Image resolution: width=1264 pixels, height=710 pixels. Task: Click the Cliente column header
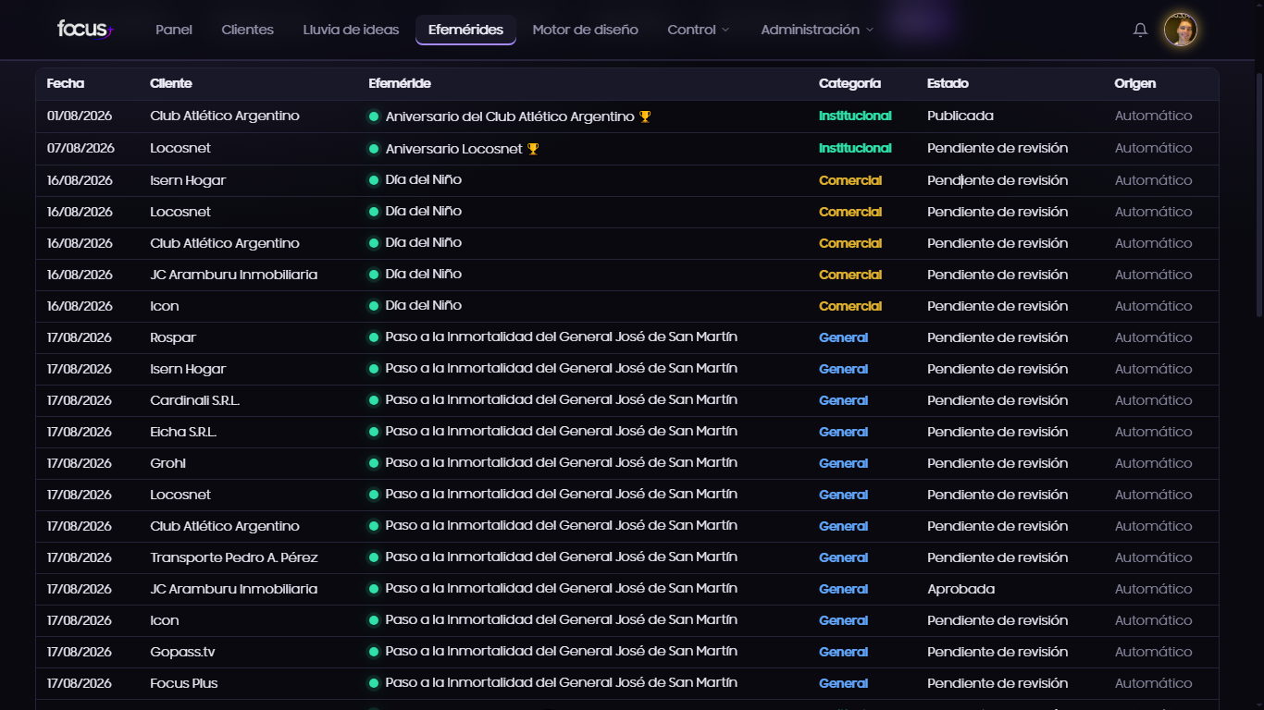click(171, 83)
